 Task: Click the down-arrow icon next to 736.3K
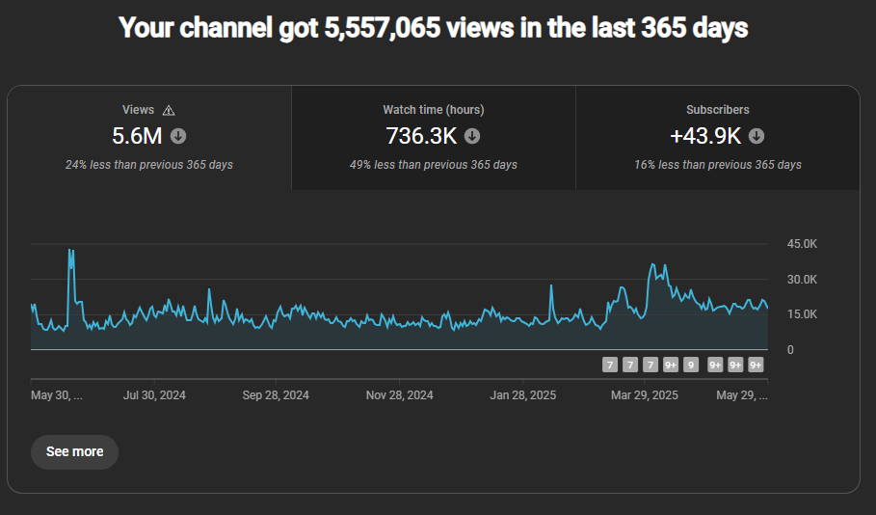[472, 136]
